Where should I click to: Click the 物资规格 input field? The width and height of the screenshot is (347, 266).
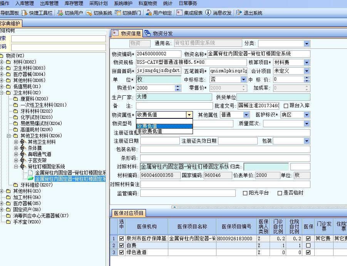coord(191,63)
